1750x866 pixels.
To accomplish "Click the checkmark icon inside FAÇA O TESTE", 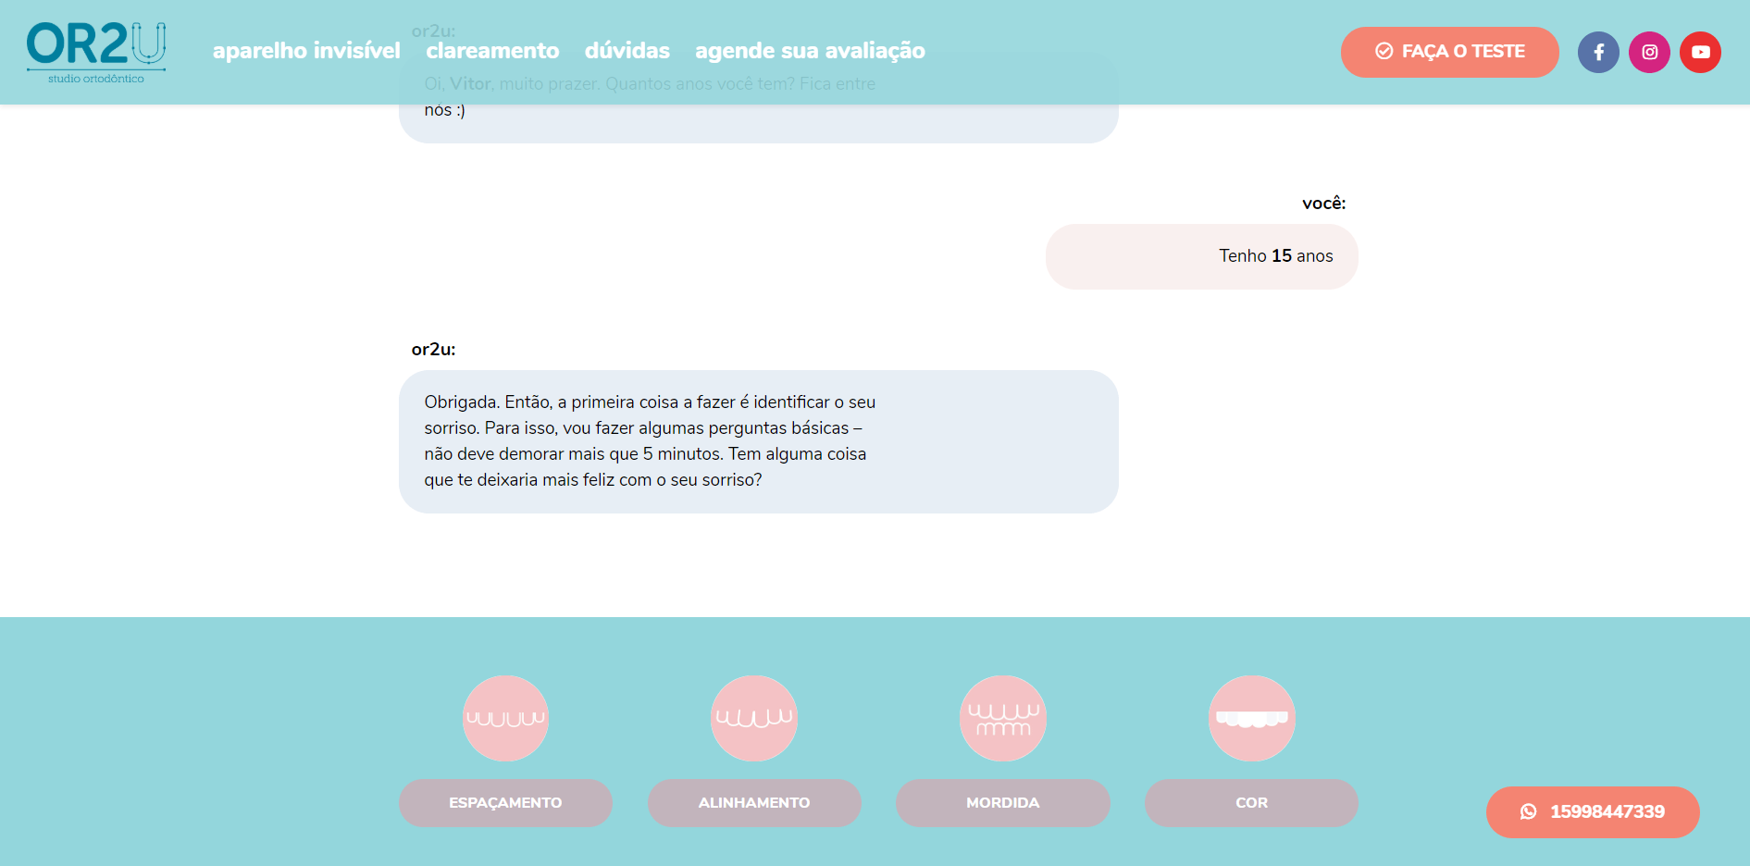I will tap(1384, 52).
